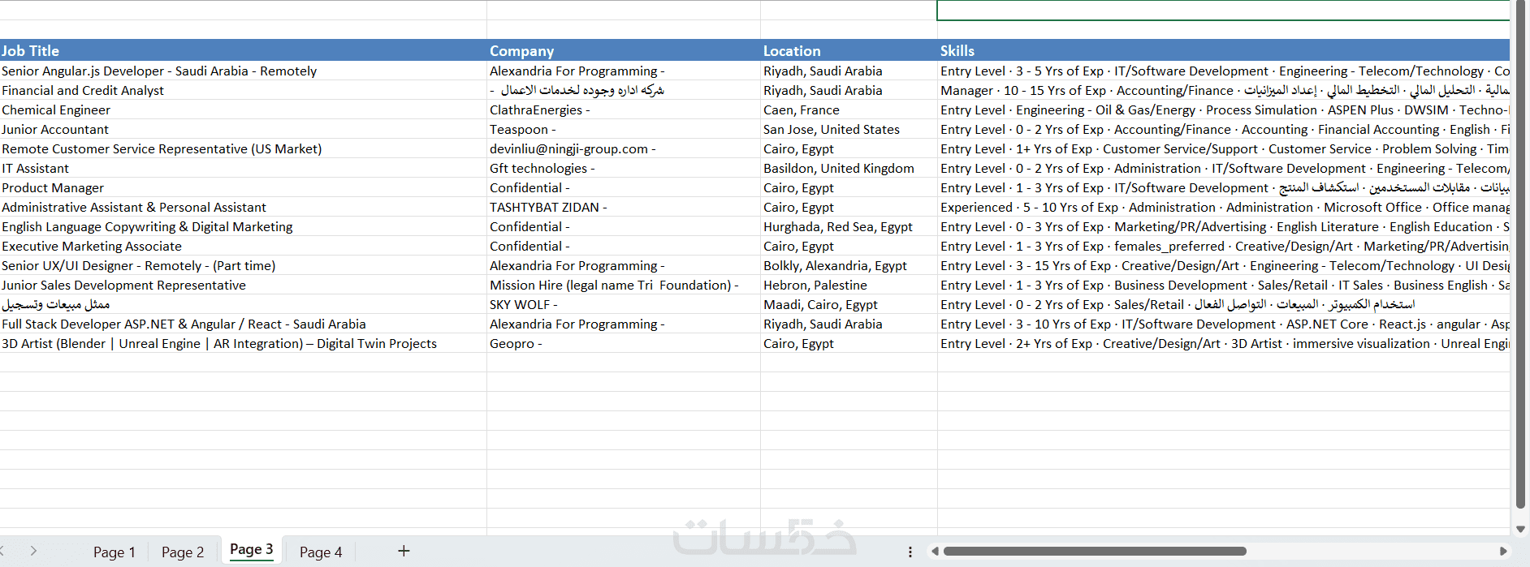Click Executive Marketing Associate cell
This screenshot has width=1530, height=567.
(243, 246)
